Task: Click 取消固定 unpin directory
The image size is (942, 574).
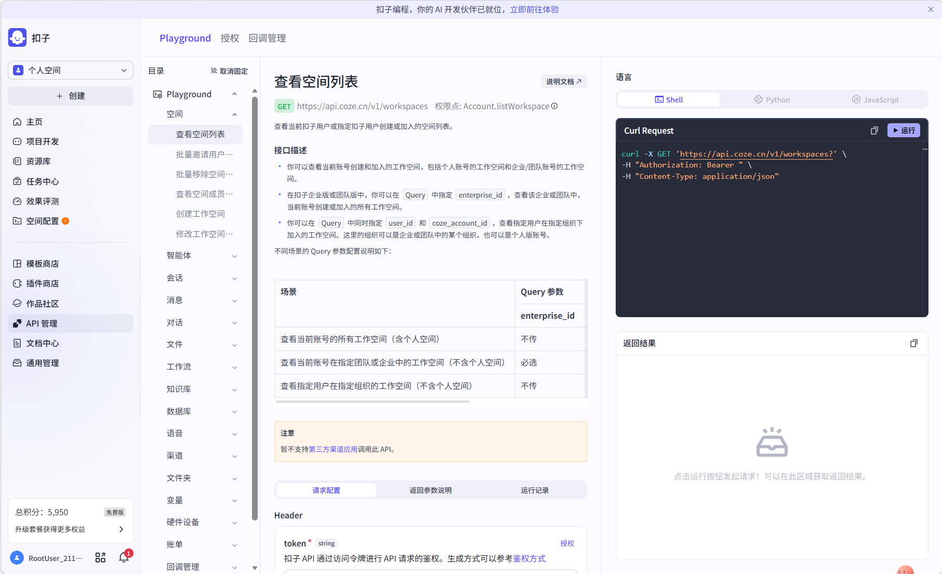Action: (x=229, y=71)
